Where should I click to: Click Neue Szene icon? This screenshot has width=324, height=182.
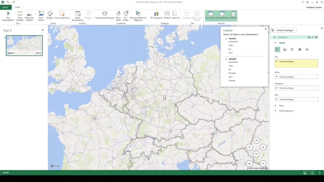coord(41,14)
